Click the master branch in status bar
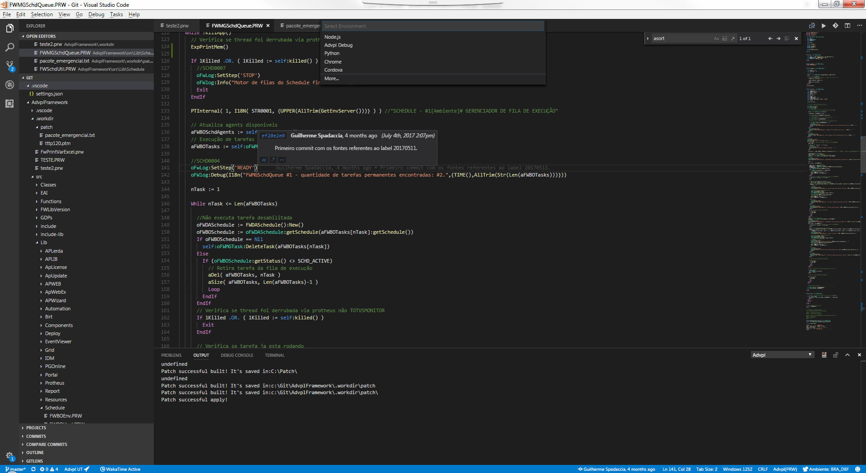This screenshot has width=866, height=473. coord(15,469)
